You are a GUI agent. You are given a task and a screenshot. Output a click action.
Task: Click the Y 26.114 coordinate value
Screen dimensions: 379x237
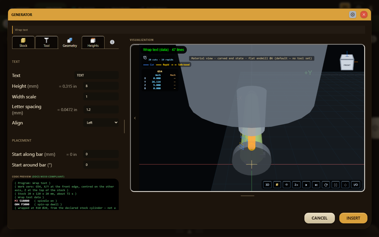click(156, 81)
